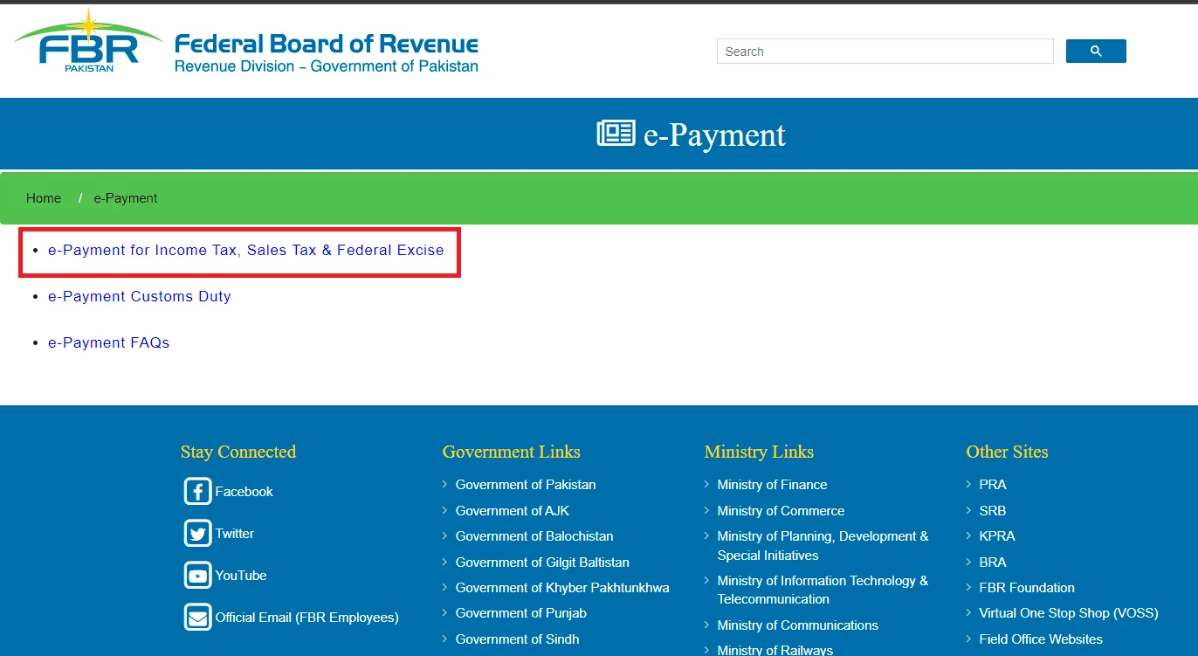Click the Government Links heading

pos(512,452)
